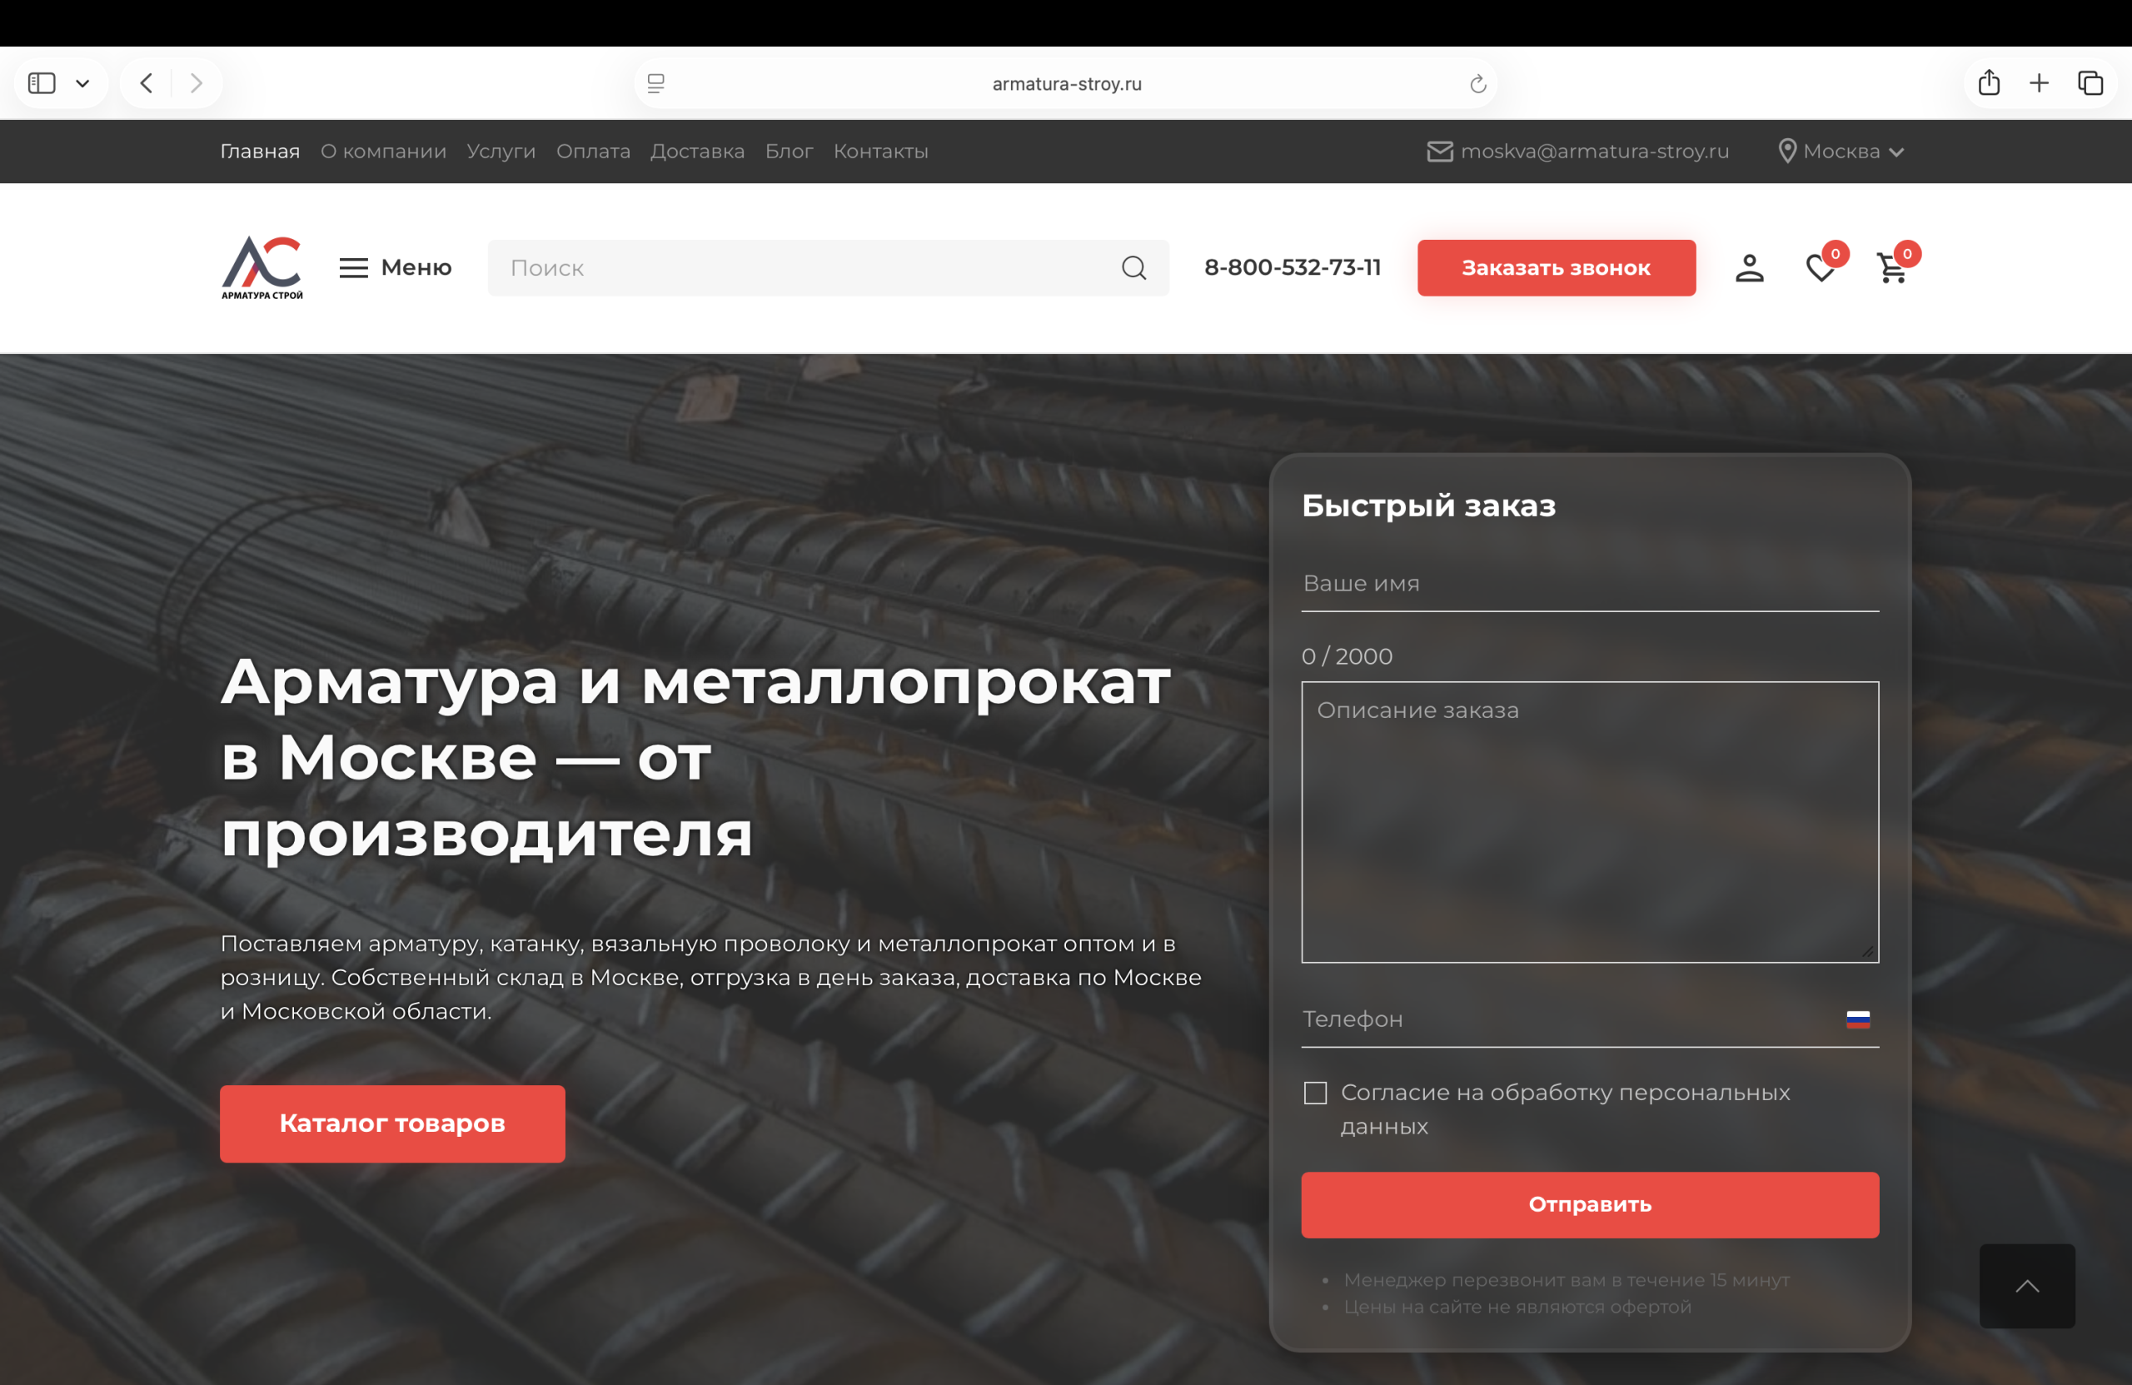Open the hamburger Меню
This screenshot has height=1385, width=2132.
(395, 268)
